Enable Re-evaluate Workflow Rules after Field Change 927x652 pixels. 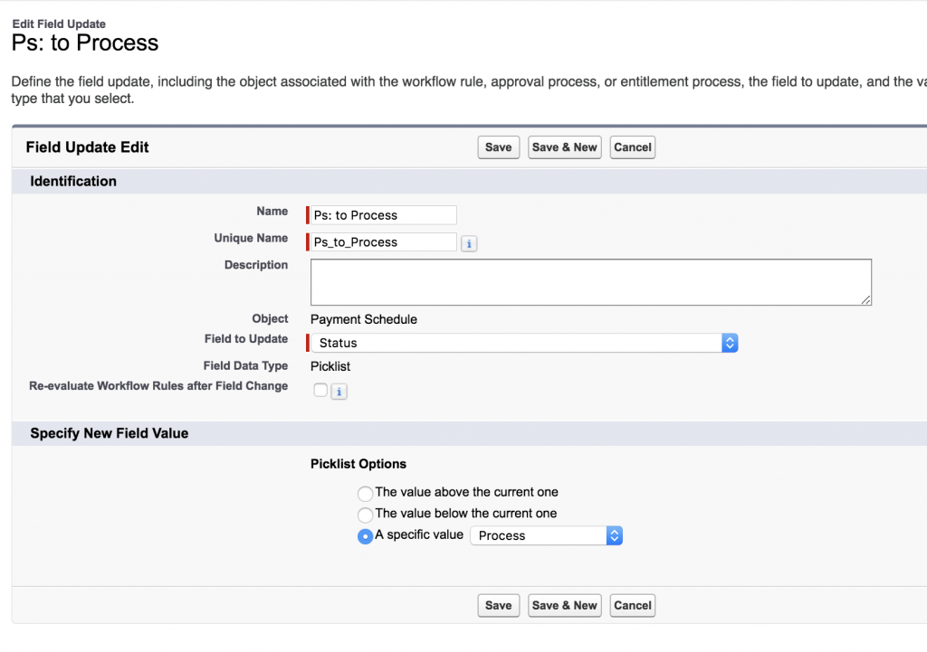pos(320,391)
